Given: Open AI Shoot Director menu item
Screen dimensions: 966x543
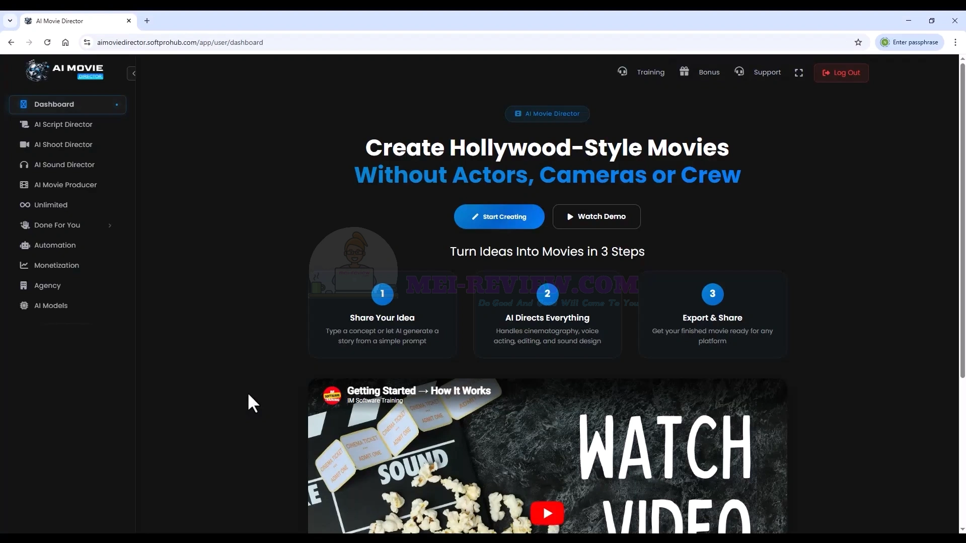Looking at the screenshot, I should click(x=67, y=144).
